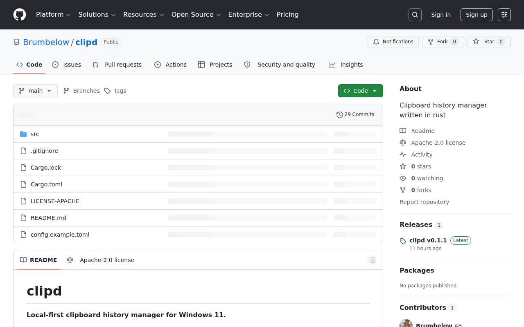Expand the Platform menu

click(x=54, y=15)
